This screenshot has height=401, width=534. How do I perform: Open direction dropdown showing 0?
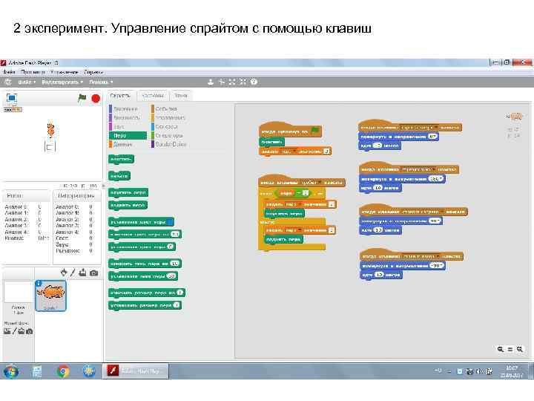[x=432, y=137]
